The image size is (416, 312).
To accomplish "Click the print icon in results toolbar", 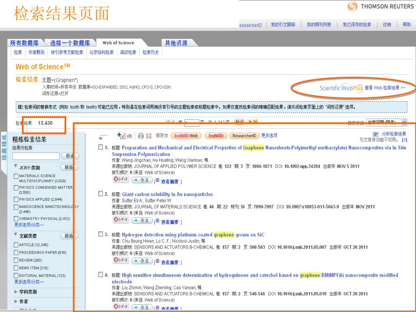I will click(x=141, y=136).
